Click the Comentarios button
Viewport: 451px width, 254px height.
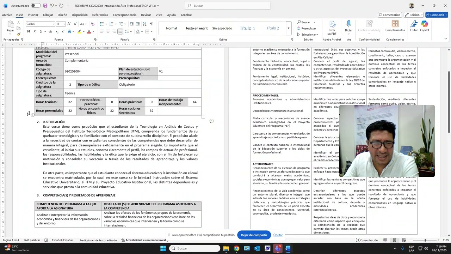(390, 15)
